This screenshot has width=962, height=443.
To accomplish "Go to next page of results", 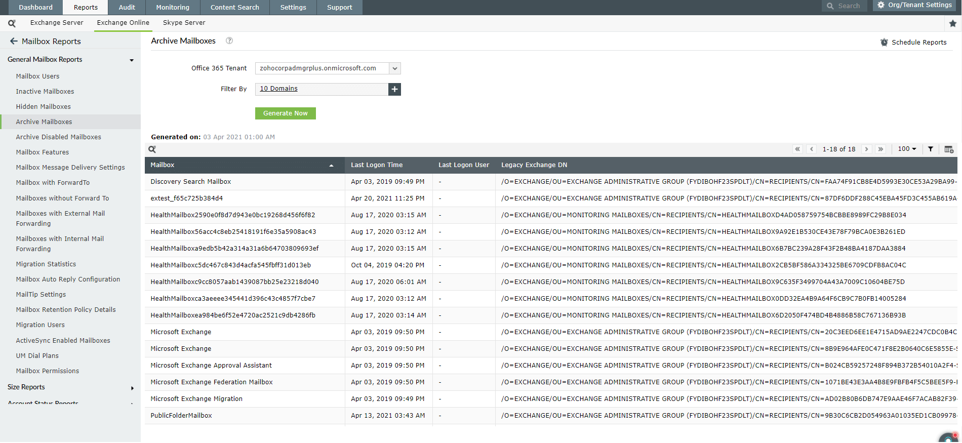I will click(x=866, y=149).
